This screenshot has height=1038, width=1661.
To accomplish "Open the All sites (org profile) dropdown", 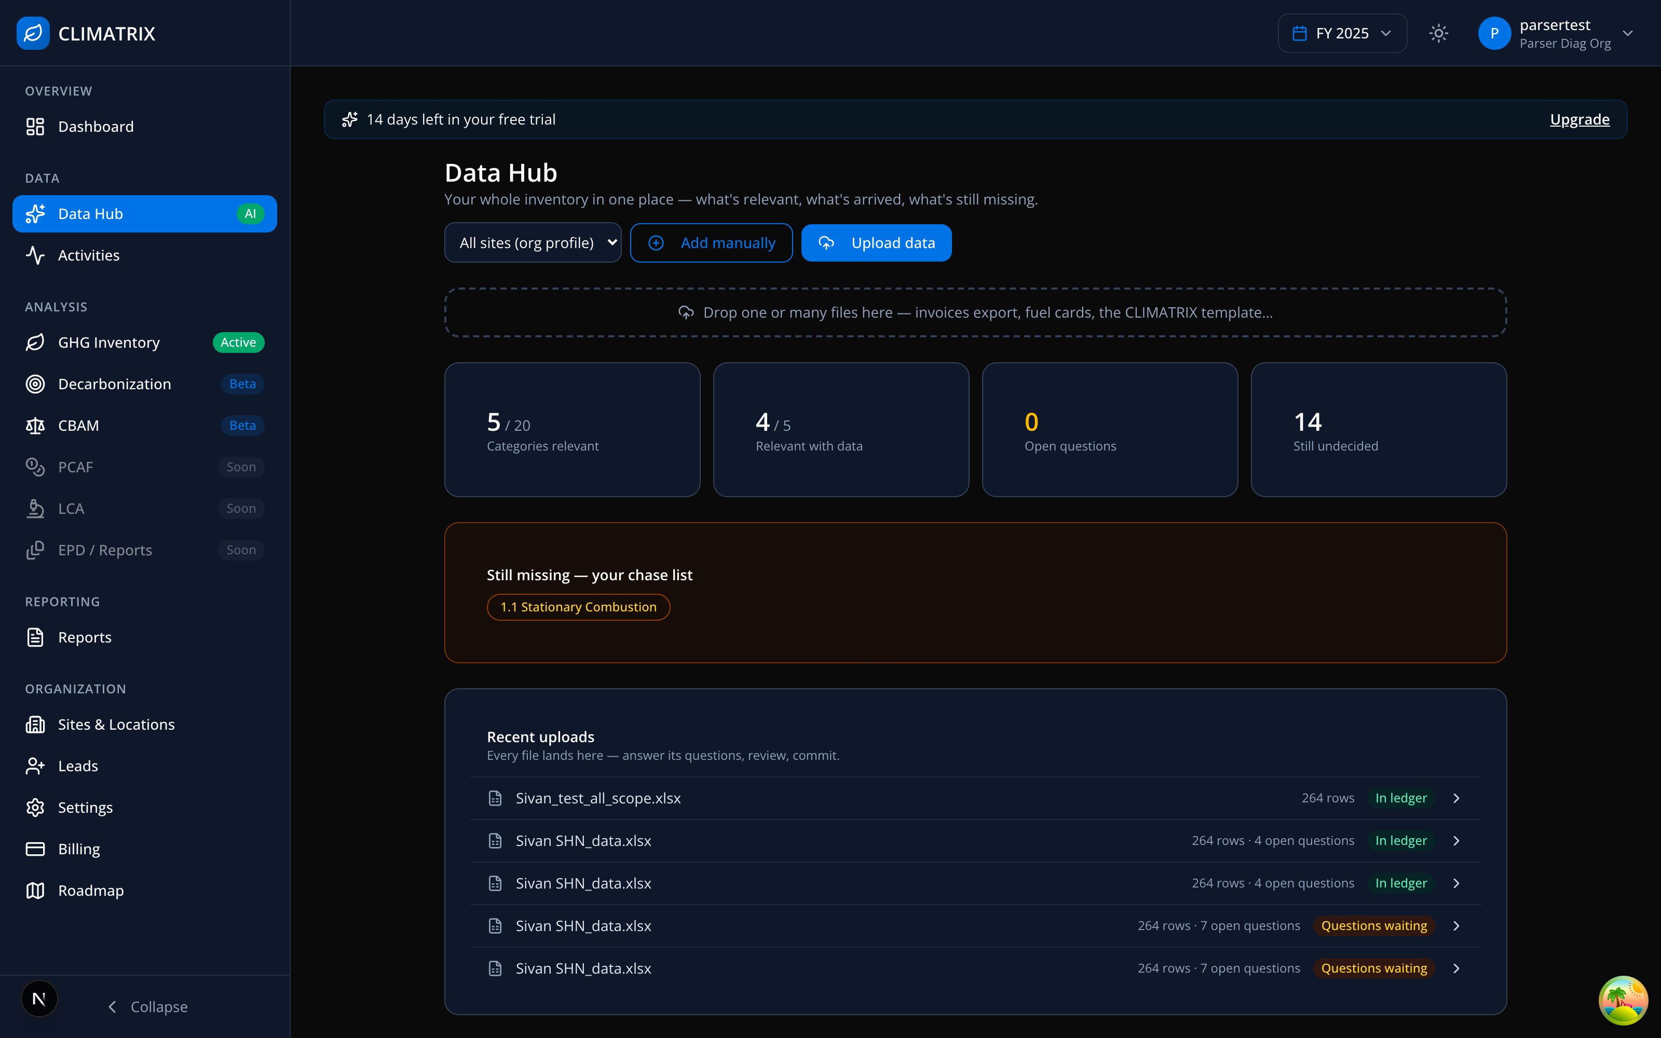I will point(533,243).
